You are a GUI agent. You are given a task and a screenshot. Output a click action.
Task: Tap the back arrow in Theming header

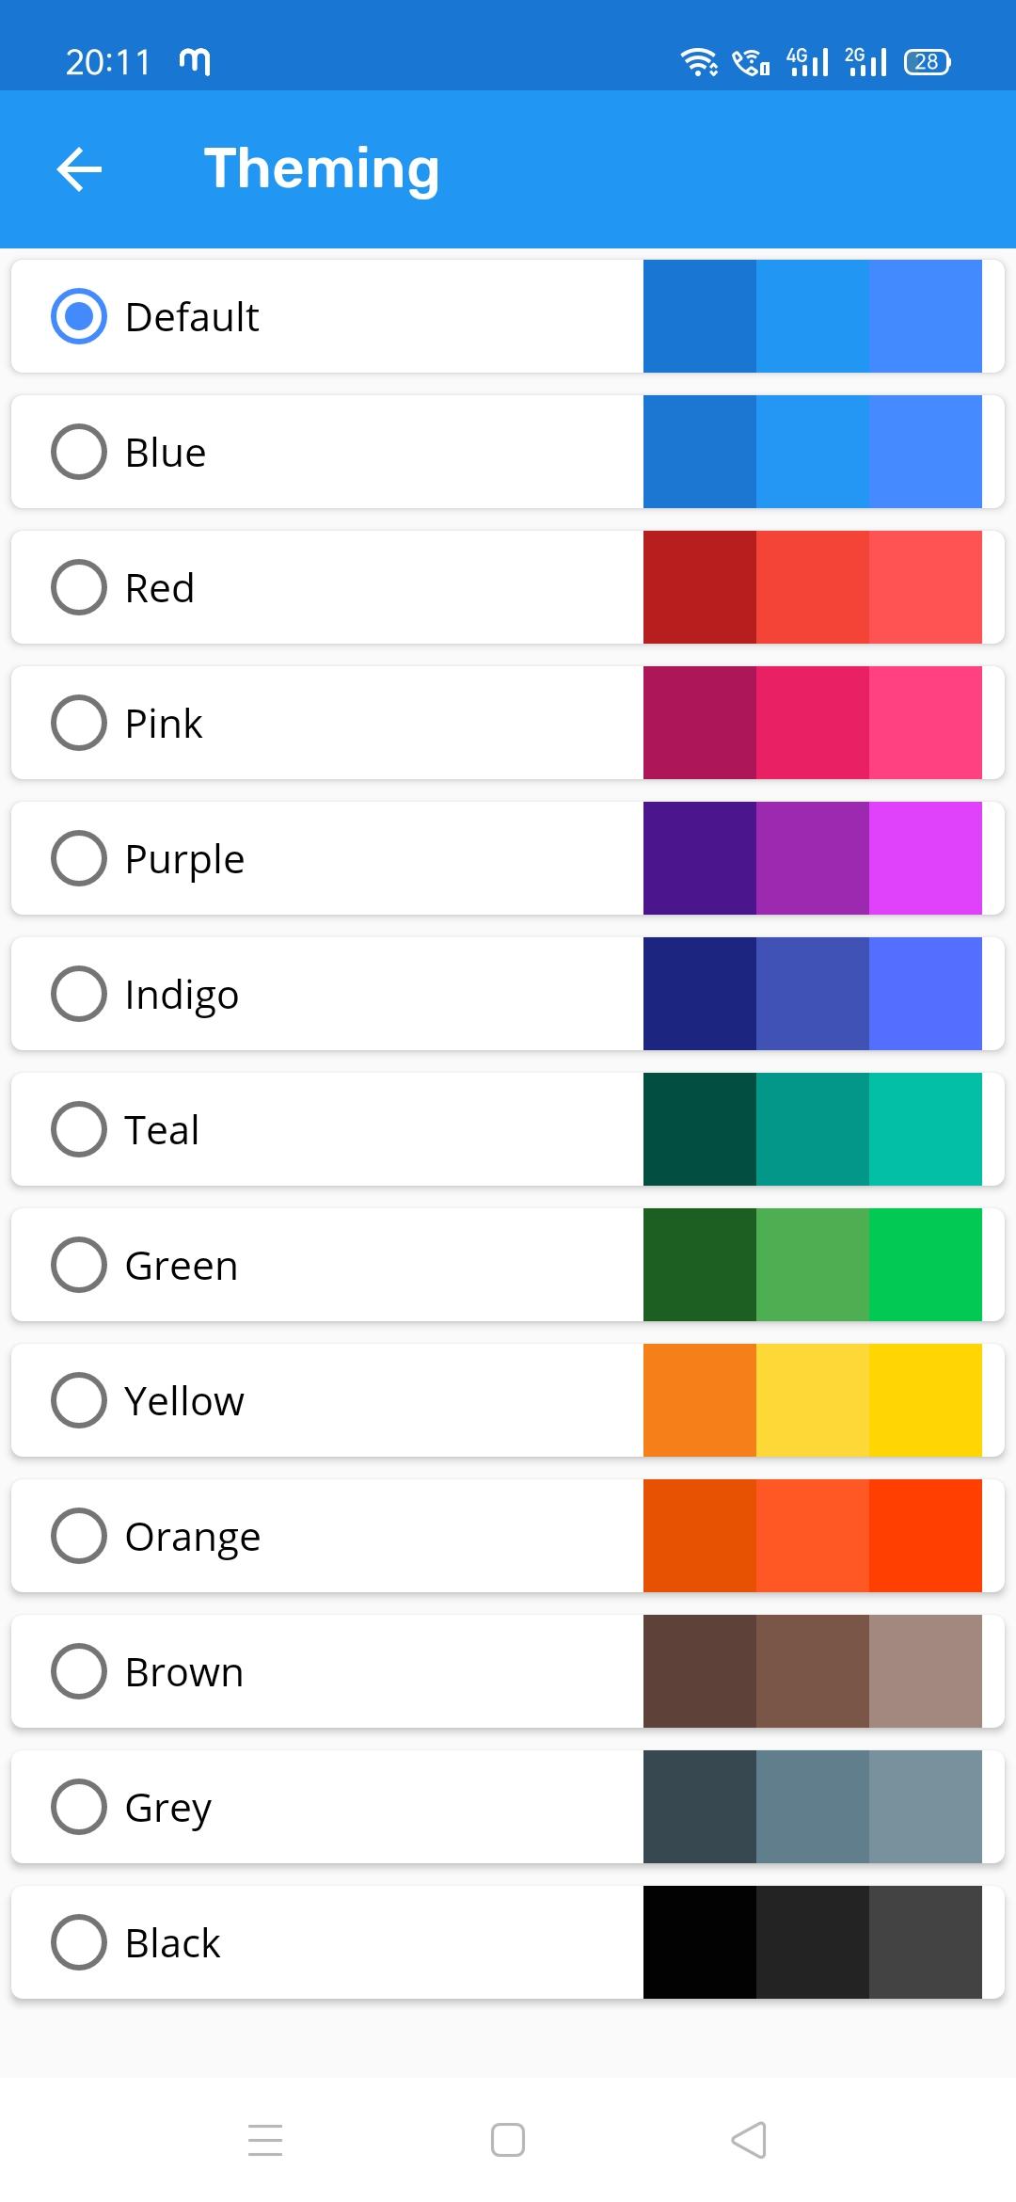pyautogui.click(x=79, y=169)
